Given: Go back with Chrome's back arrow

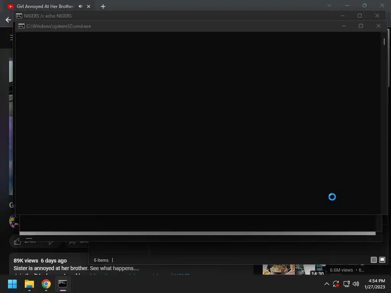Looking at the screenshot, I should pos(8,20).
